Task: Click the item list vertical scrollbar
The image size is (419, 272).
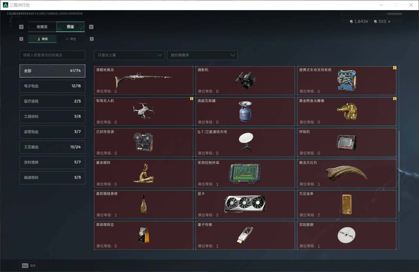Action: pyautogui.click(x=398, y=171)
